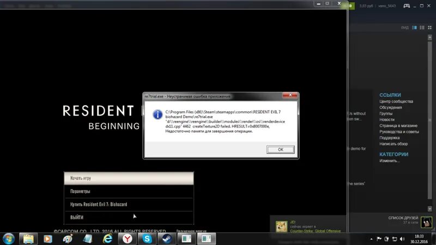Click Steam scrollbar up arrow
Viewport: 436px width, 245px height.
tap(430, 37)
